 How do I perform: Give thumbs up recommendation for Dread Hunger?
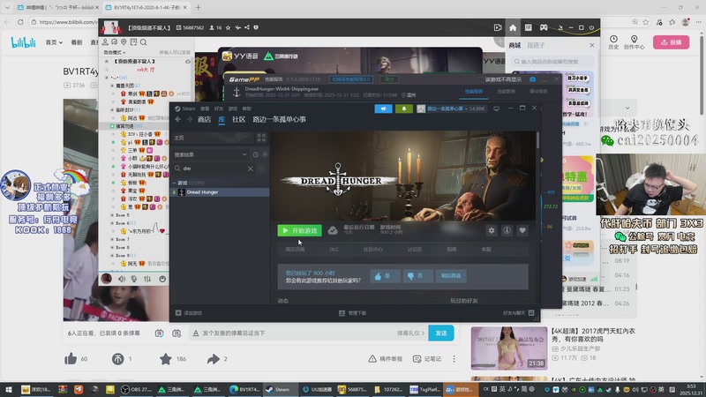pyautogui.click(x=385, y=276)
